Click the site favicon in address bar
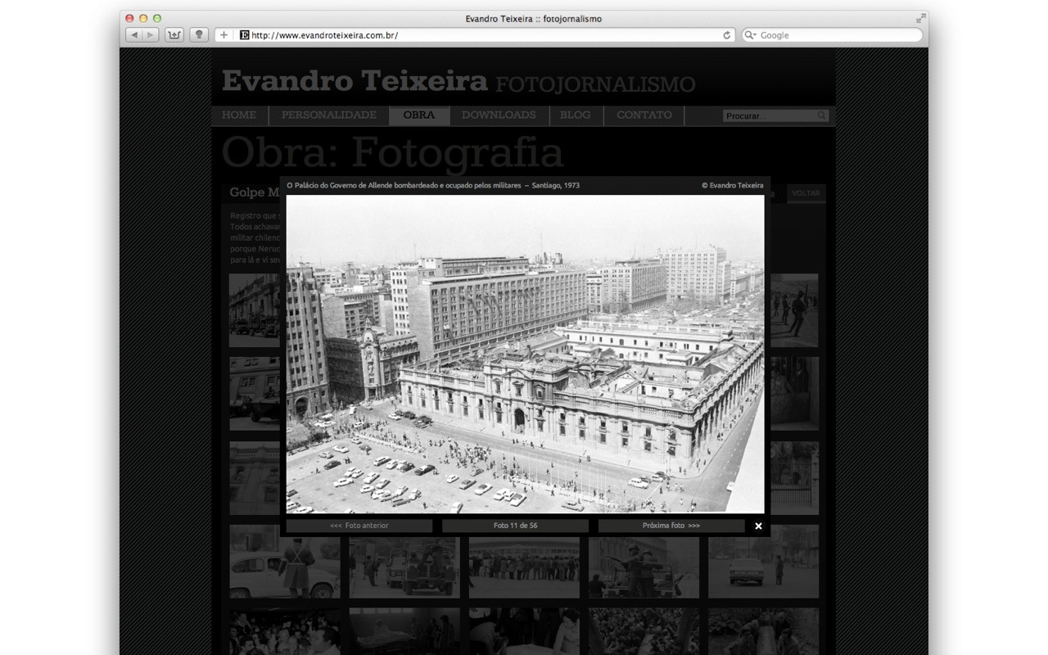1048x655 pixels. coord(244,35)
